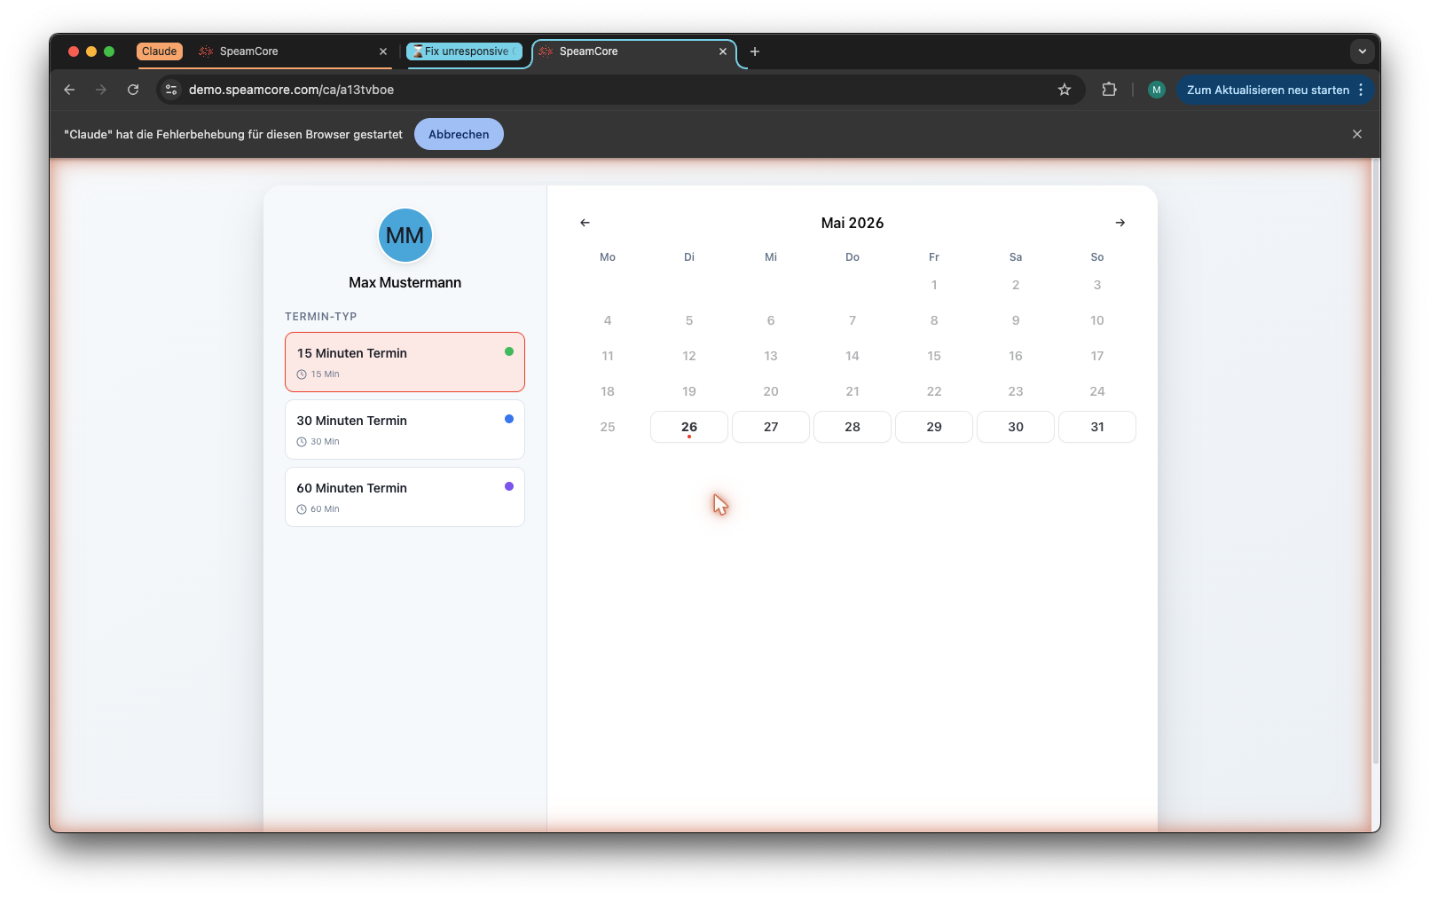Open the browser extensions puzzle icon

(1109, 90)
